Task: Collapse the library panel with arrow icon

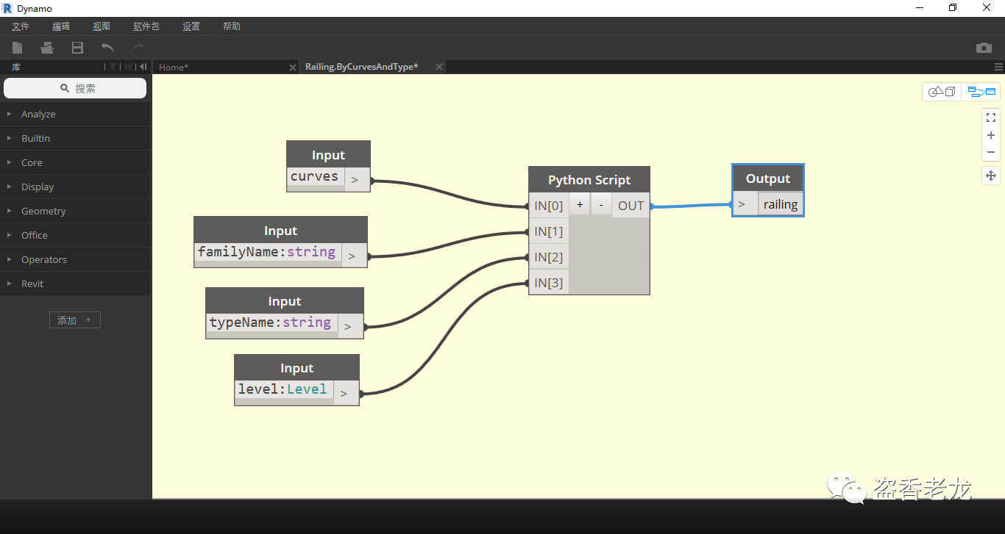Action: [143, 67]
